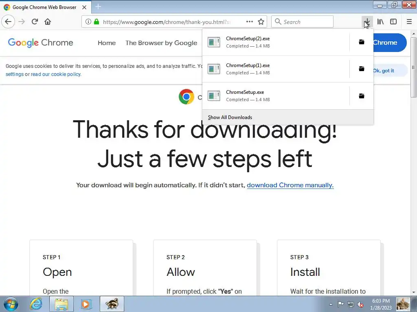417x312 pixels.
Task: Launch Internet Explorer from taskbar
Action: [36, 304]
